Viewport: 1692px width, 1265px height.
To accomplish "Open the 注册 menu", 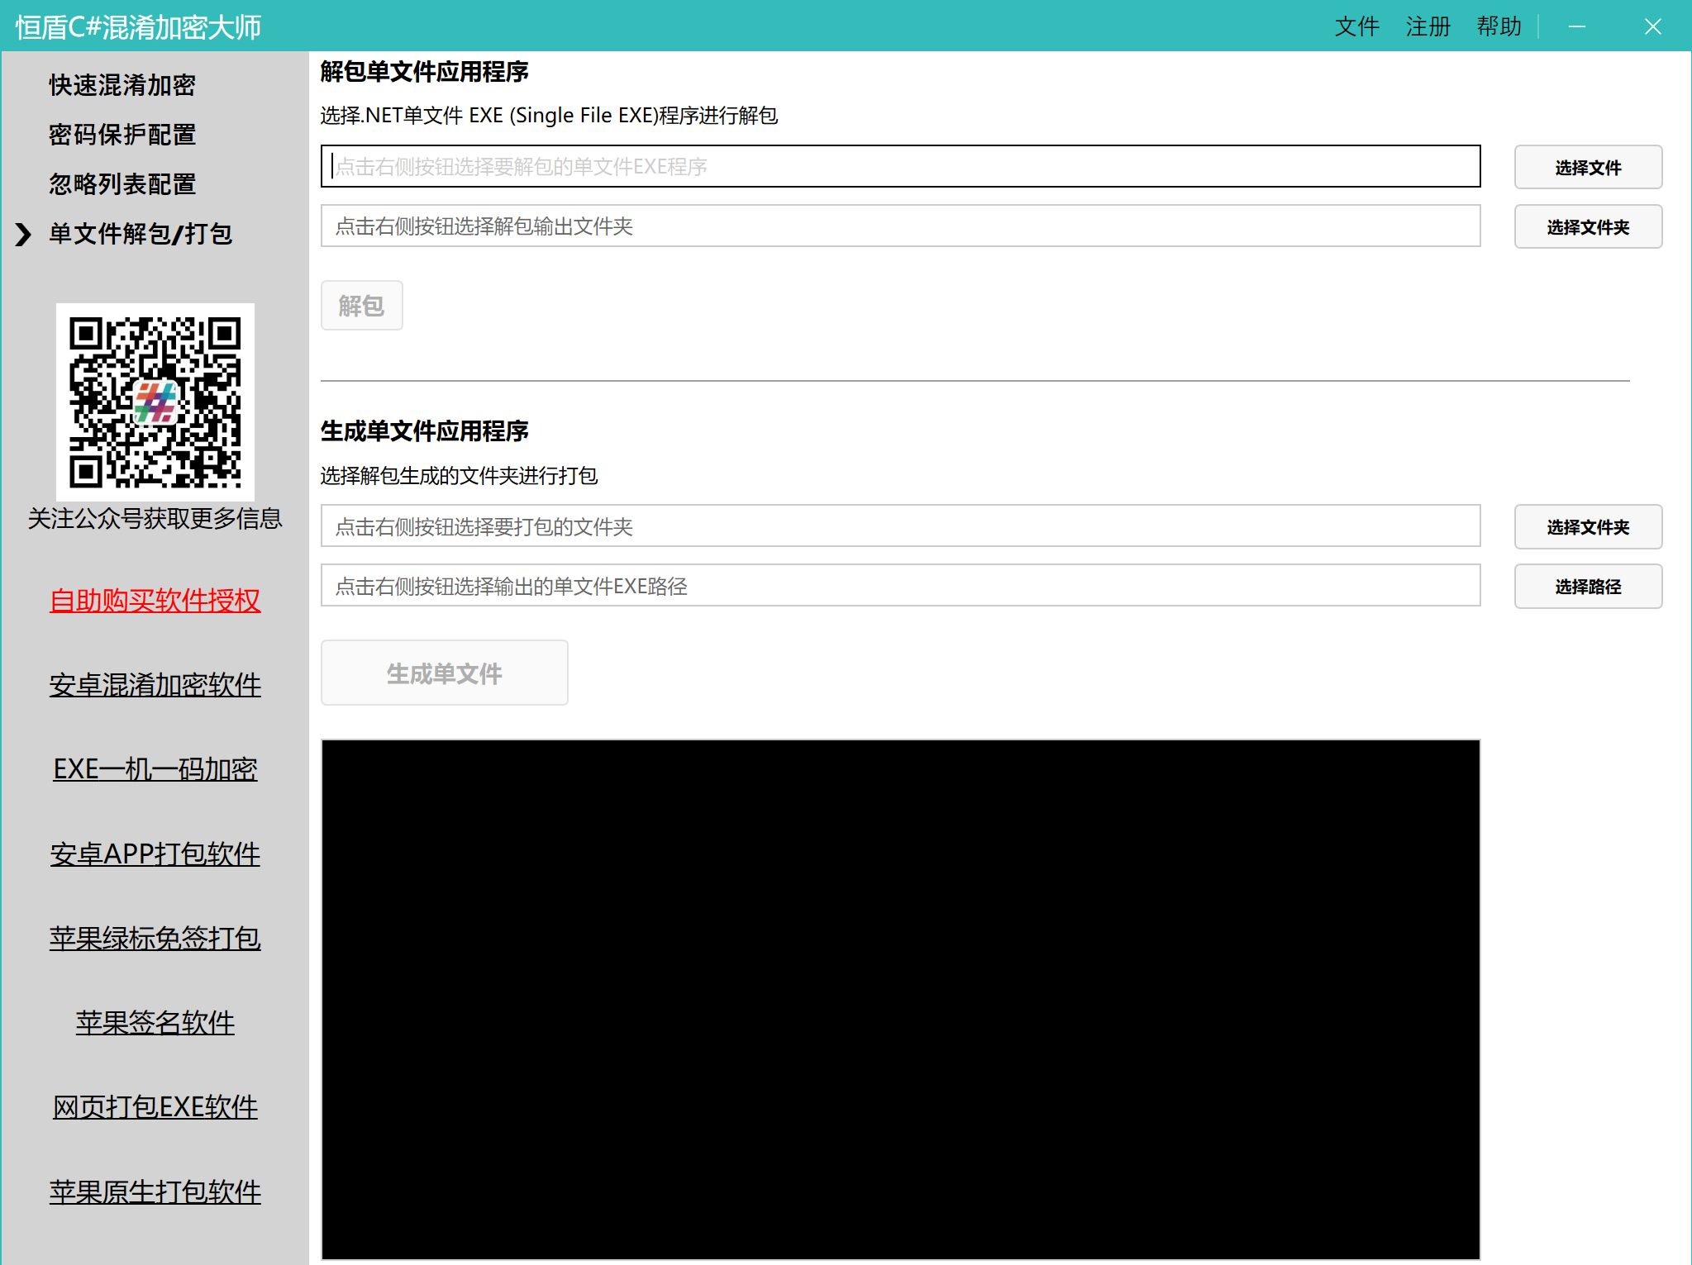I will point(1427,26).
